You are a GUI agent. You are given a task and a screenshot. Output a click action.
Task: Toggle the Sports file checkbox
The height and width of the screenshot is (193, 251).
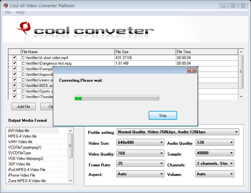click(x=14, y=91)
